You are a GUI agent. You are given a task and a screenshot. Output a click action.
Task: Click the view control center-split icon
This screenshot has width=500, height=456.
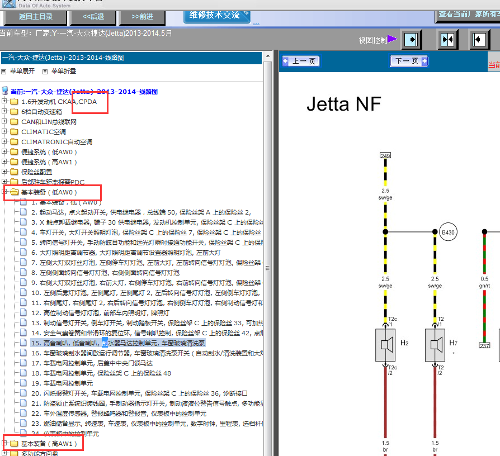[447, 40]
